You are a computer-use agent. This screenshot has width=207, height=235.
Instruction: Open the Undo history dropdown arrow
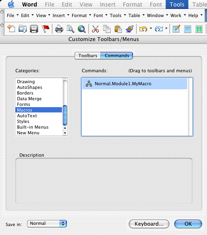[x=151, y=28]
